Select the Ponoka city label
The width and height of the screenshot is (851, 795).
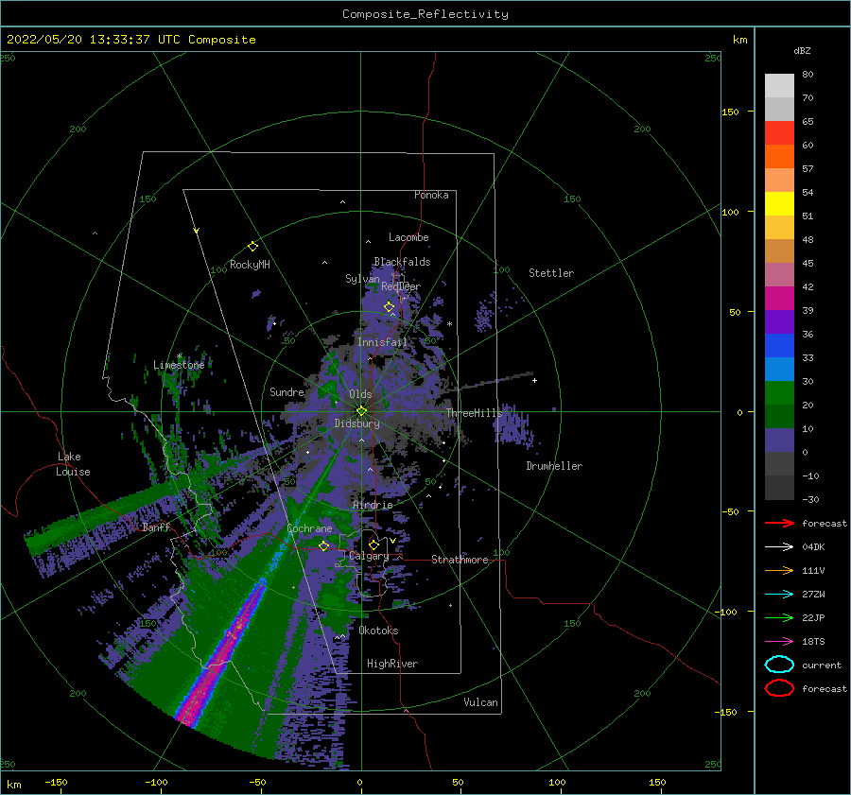coord(431,195)
